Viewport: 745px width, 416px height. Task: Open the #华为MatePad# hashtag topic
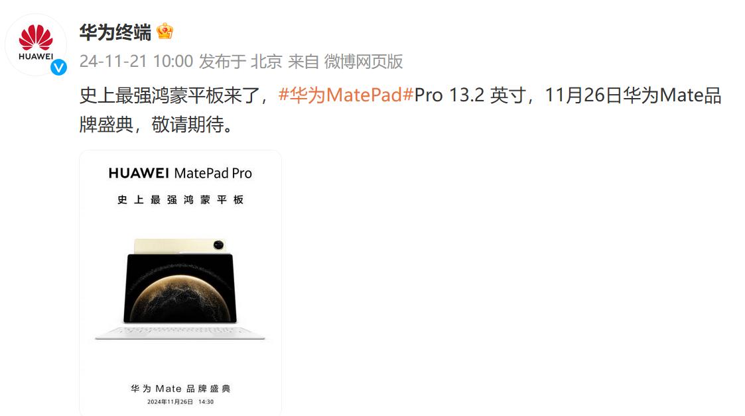pyautogui.click(x=346, y=95)
